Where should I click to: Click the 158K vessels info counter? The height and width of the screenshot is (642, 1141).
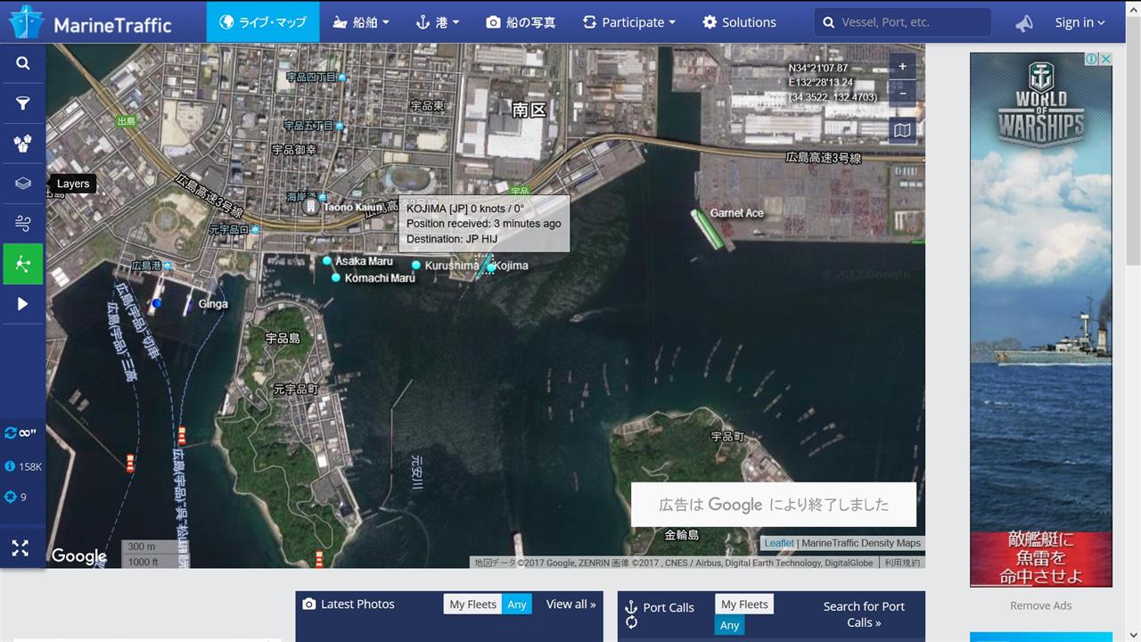click(23, 466)
